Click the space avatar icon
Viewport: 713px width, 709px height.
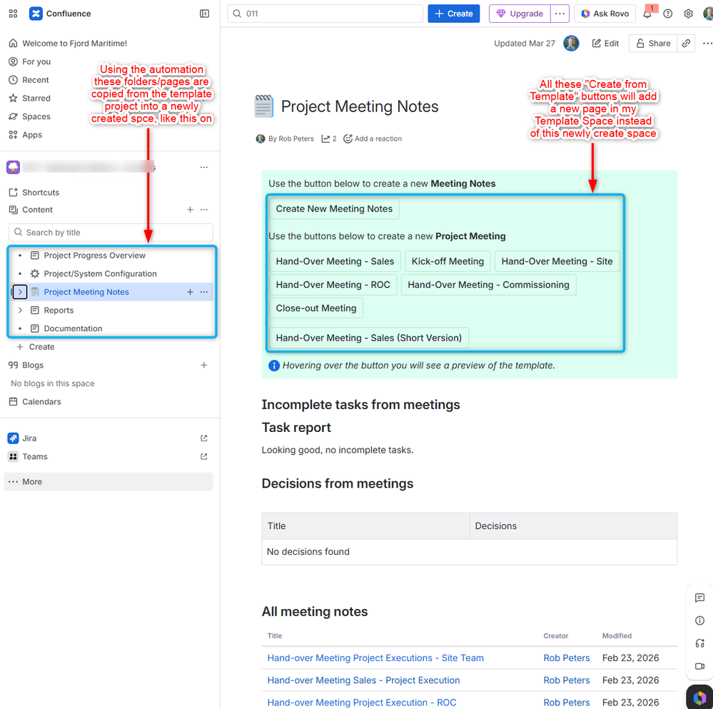(x=13, y=167)
